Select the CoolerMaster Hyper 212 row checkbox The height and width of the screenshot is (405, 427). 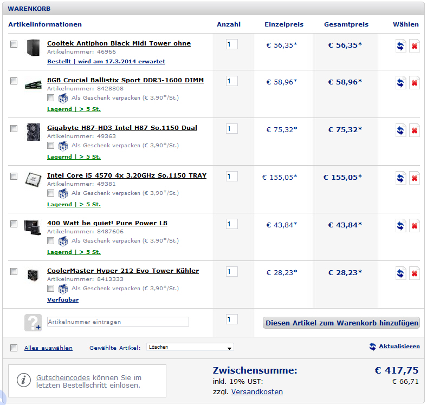[14, 271]
